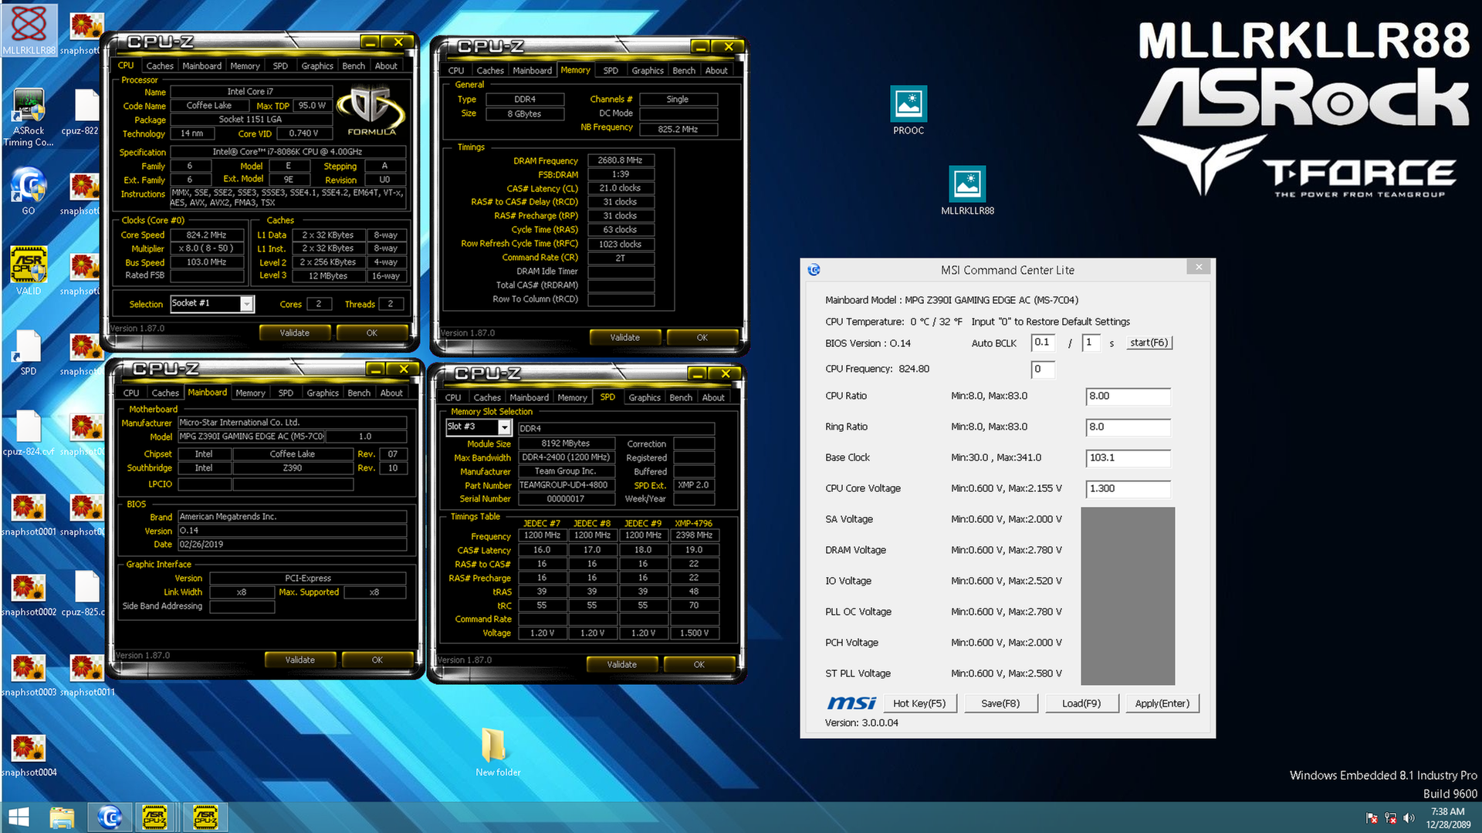Open the snaphsot0011 desktop image
Viewport: 1482px width, 833px height.
87,675
